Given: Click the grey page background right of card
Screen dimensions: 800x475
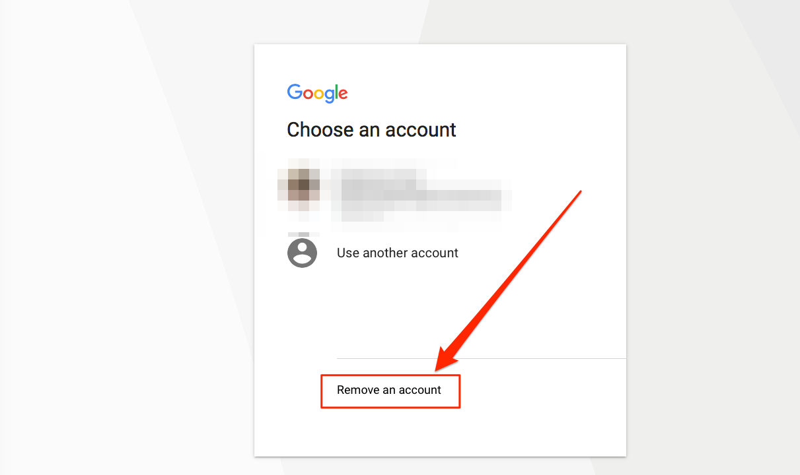Looking at the screenshot, I should click(x=713, y=237).
